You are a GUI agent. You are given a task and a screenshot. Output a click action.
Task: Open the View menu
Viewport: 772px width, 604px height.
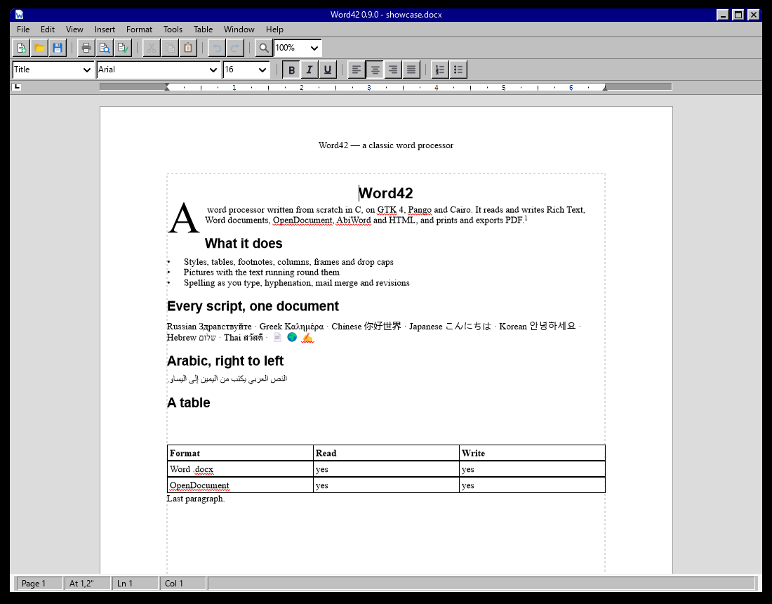click(74, 29)
